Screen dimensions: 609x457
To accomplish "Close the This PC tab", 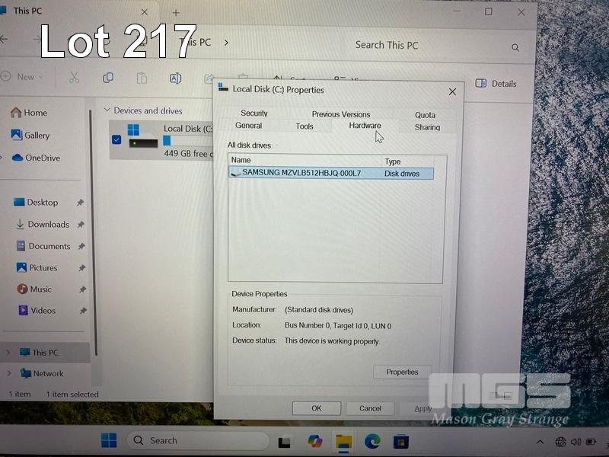I will coord(144,12).
